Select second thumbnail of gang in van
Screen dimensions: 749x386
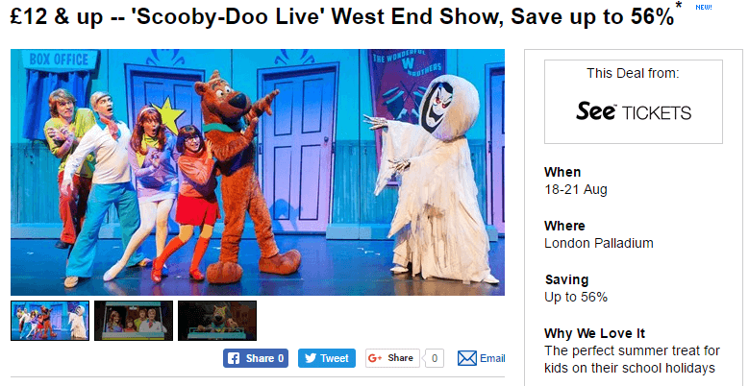click(x=134, y=321)
